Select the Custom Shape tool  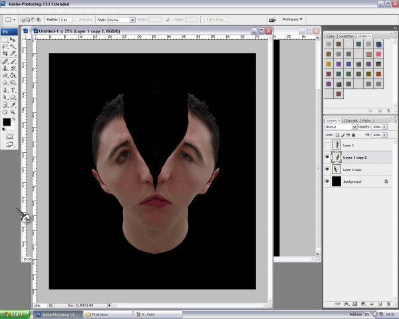pyautogui.click(x=13, y=97)
